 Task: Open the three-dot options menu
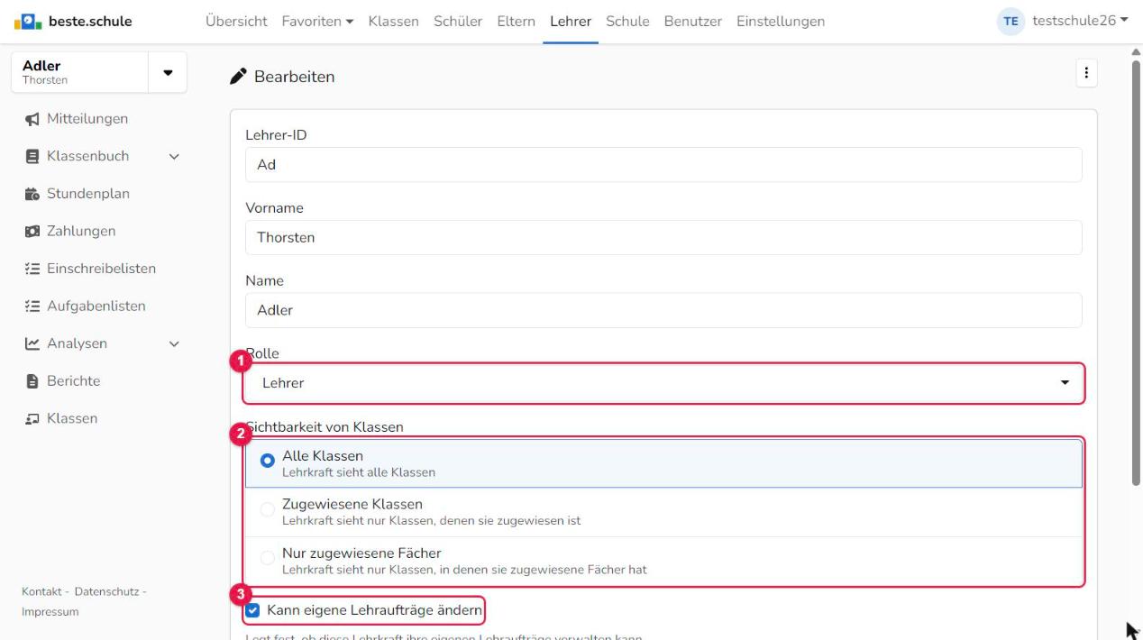coord(1086,74)
